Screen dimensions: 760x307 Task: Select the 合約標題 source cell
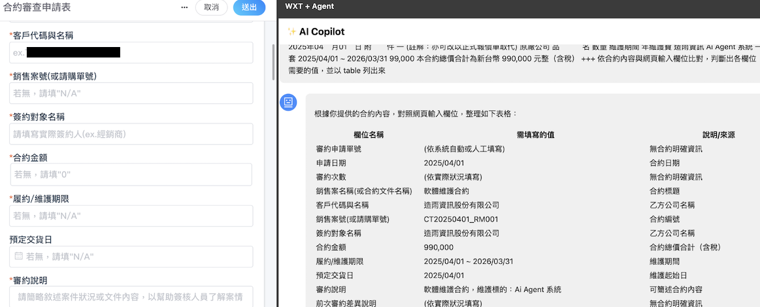coord(665,191)
